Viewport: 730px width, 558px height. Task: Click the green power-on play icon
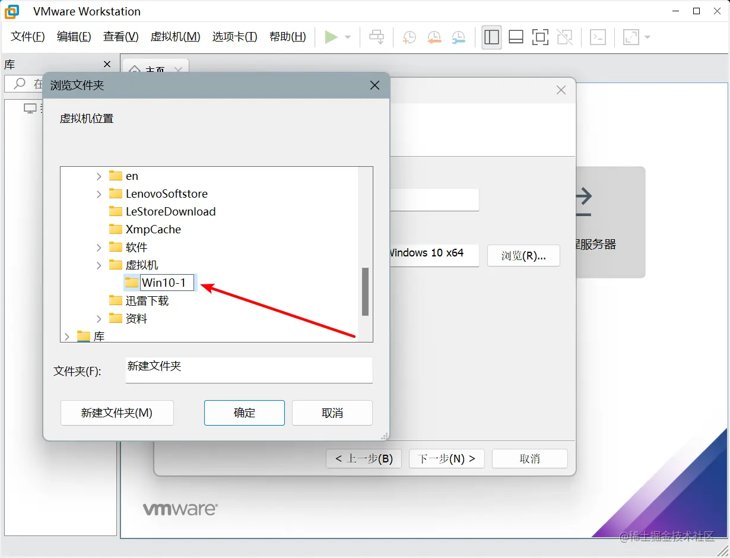[331, 37]
